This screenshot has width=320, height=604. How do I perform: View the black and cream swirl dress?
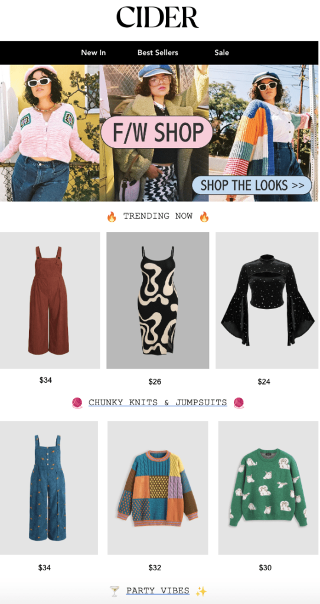(158, 300)
